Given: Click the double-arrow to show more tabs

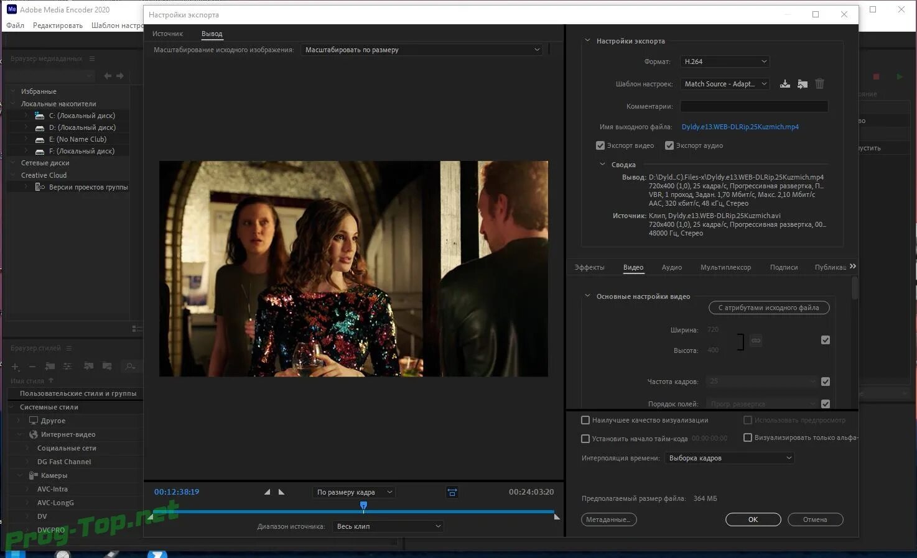Looking at the screenshot, I should (x=853, y=266).
